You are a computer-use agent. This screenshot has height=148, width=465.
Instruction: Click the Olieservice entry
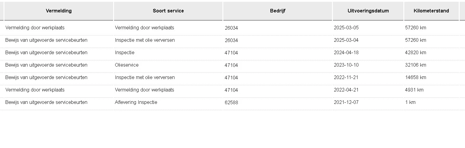point(127,65)
